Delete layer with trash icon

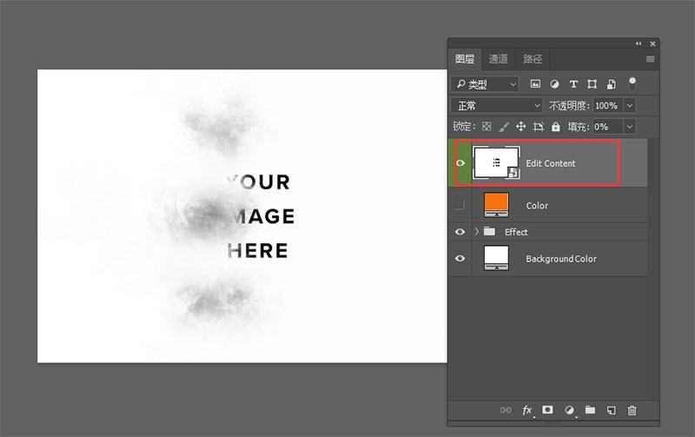click(x=632, y=410)
